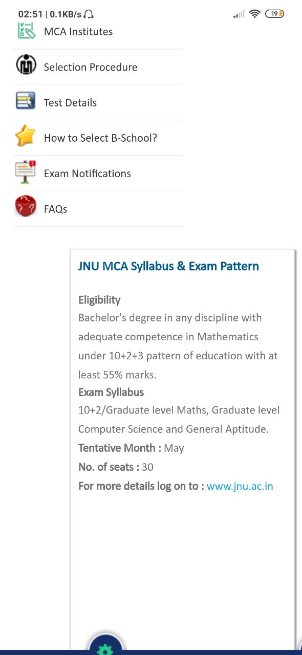Select Test Details from the list
This screenshot has height=655, width=302.
[x=99, y=102]
